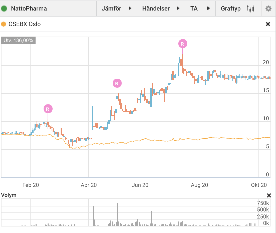Expand the Jämför arrow dropdown
The width and height of the screenshot is (276, 233).
click(x=130, y=8)
